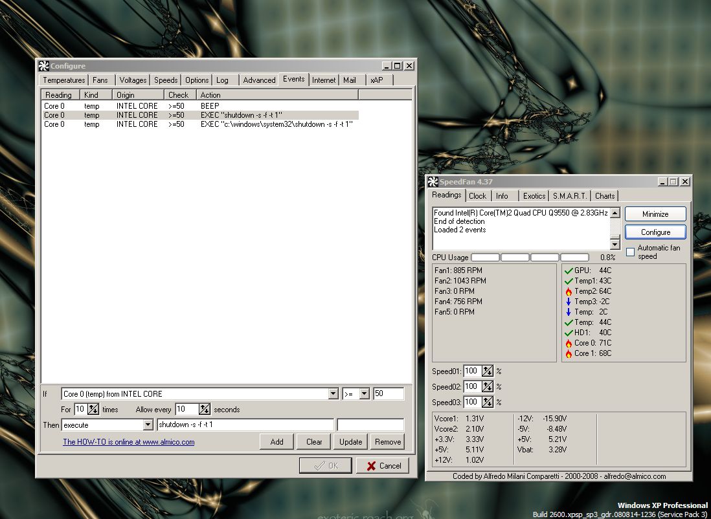Enable Automatic fan speed checkbox
711x519 pixels.
(x=630, y=252)
